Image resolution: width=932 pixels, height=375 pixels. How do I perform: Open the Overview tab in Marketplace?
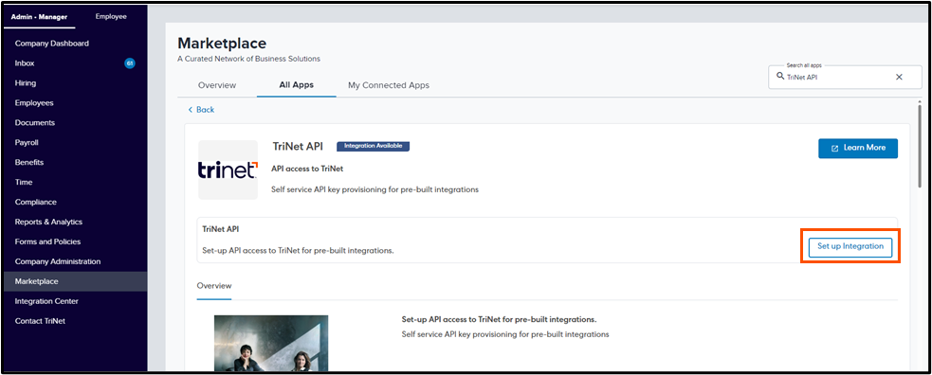click(x=217, y=85)
